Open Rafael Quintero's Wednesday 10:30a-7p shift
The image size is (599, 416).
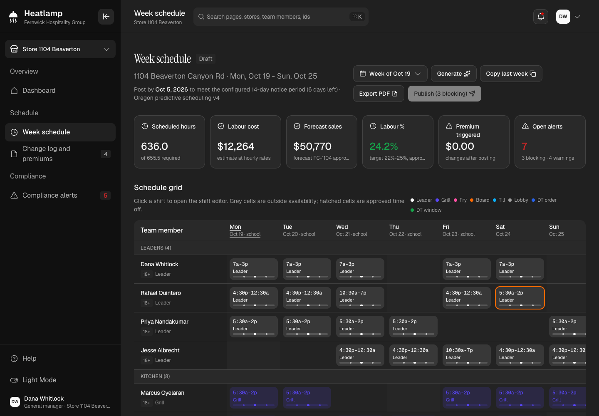tap(360, 298)
